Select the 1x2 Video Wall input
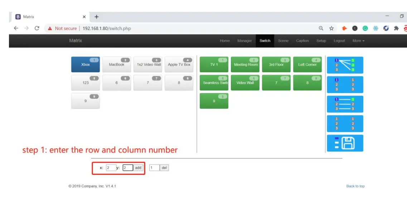The width and height of the screenshot is (407, 197). tap(148, 65)
